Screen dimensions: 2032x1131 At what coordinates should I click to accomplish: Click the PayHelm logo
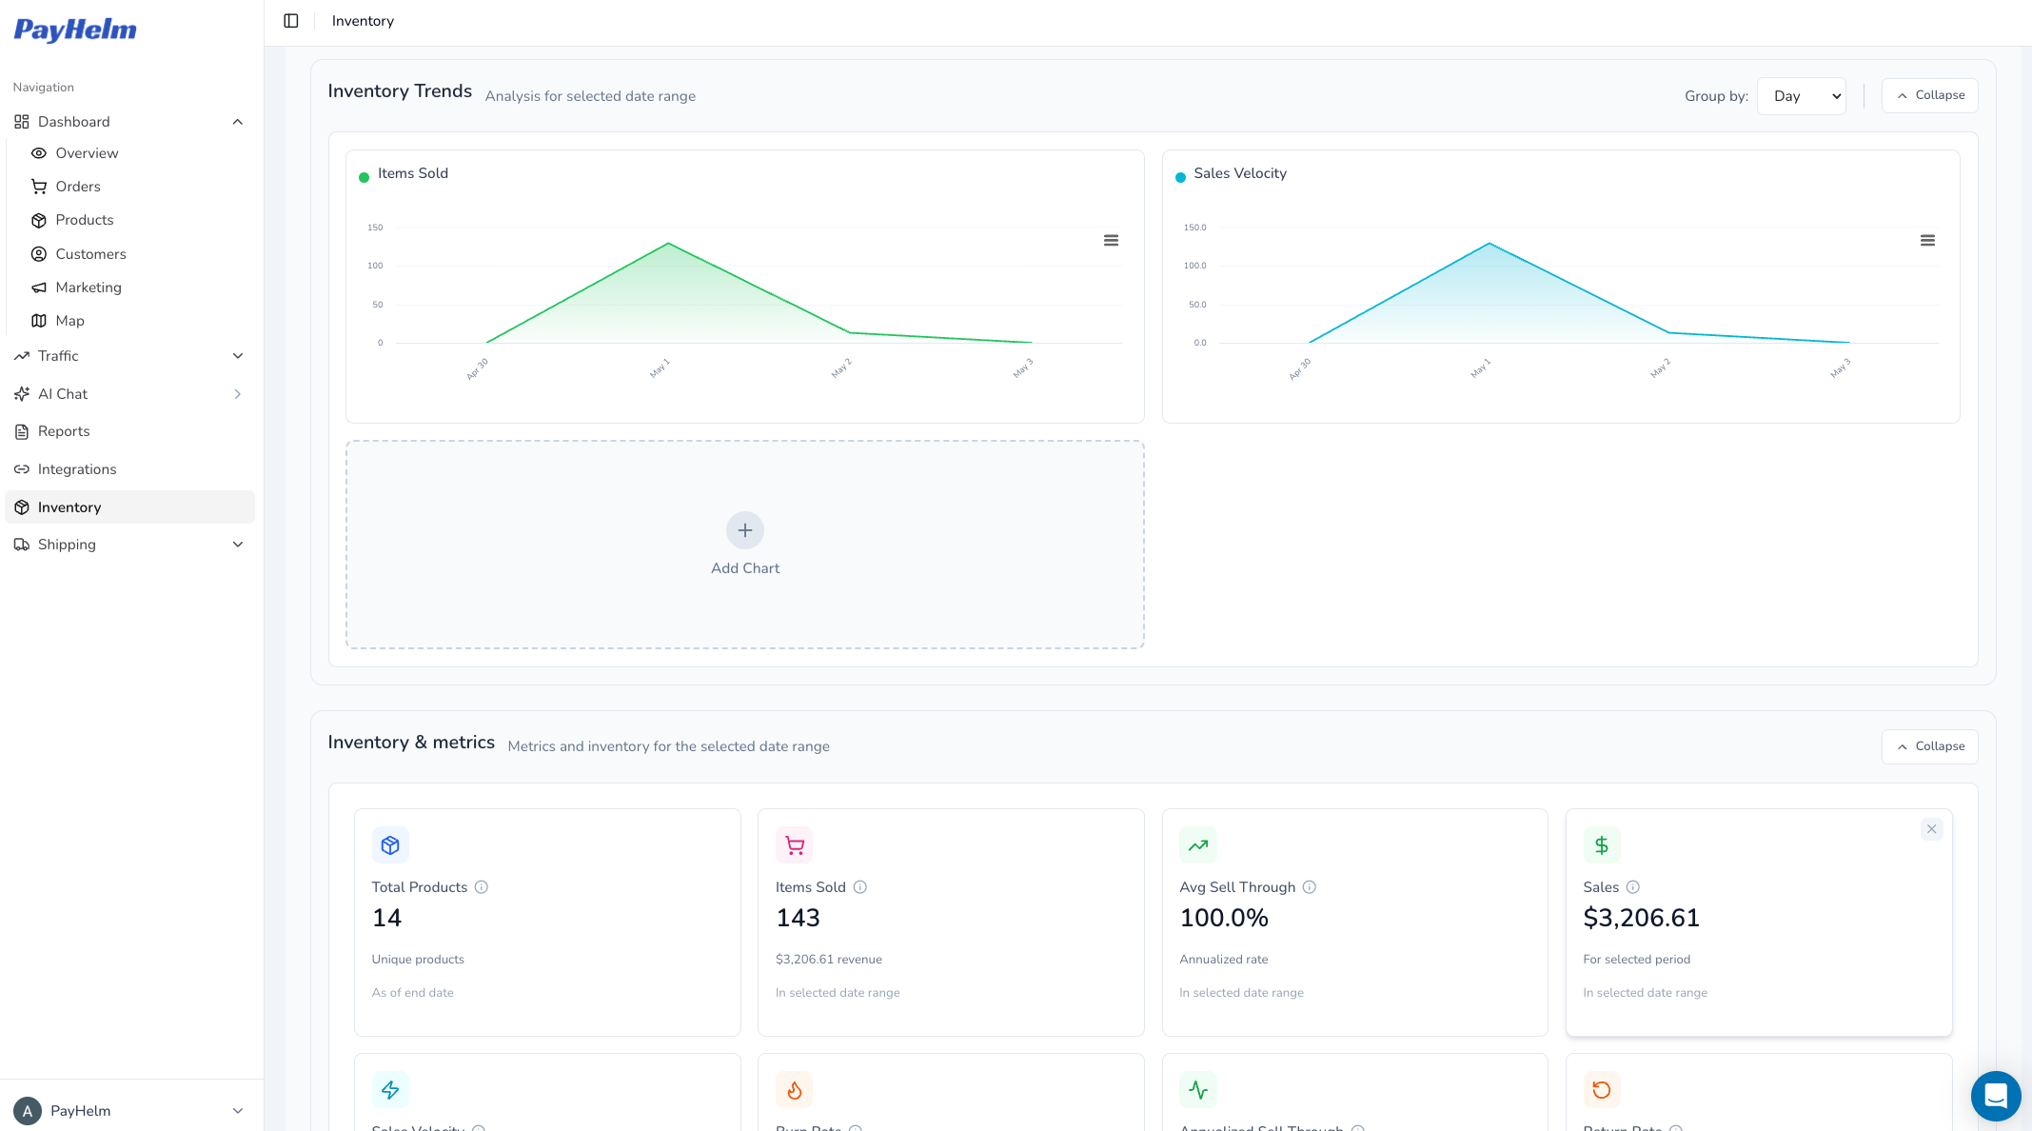tap(75, 30)
